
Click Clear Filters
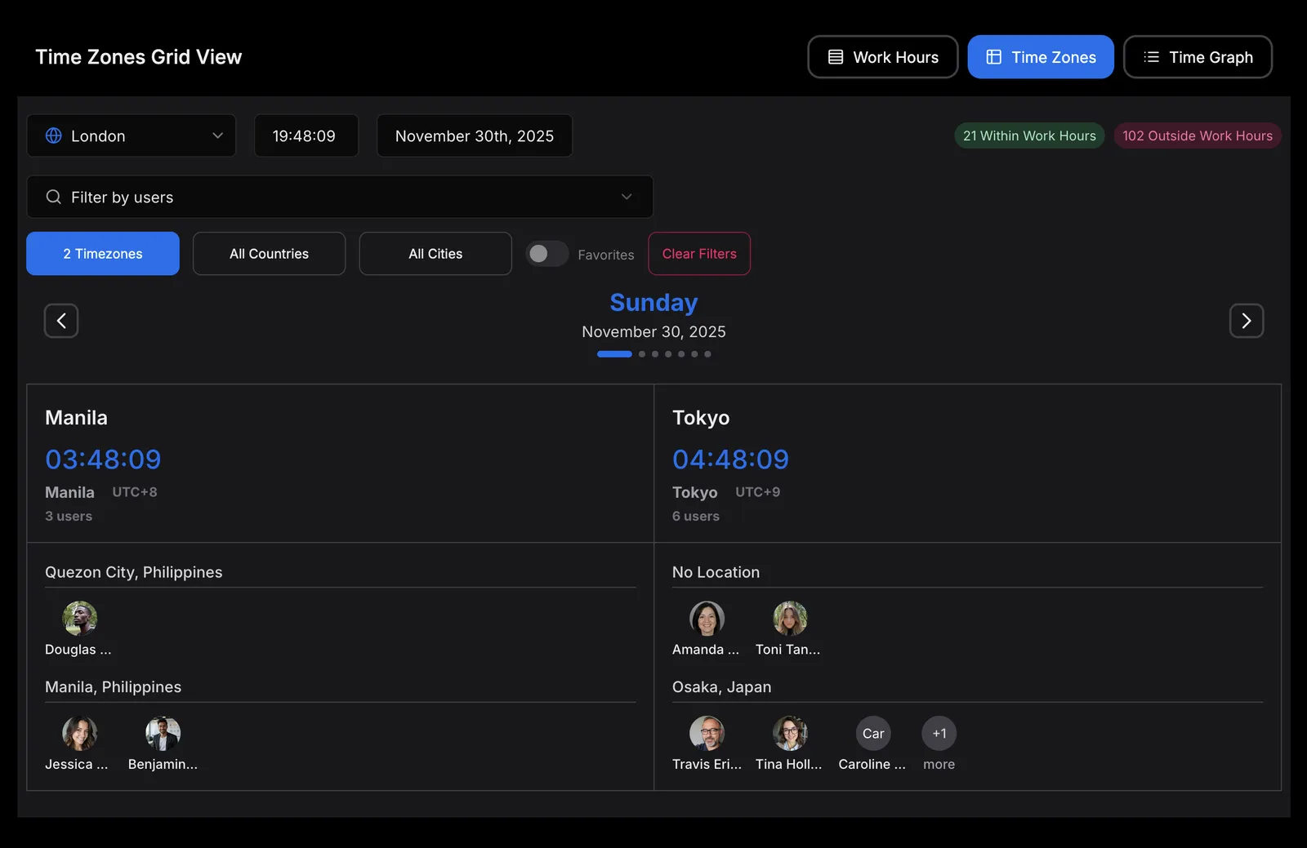(x=699, y=254)
